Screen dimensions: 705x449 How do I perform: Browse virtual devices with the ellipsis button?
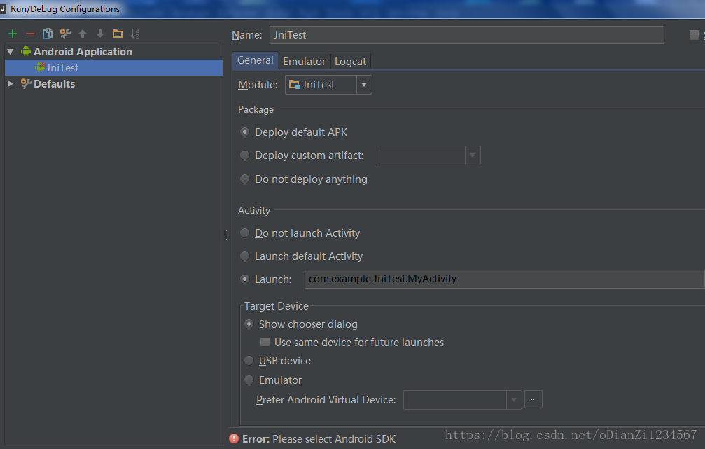pyautogui.click(x=533, y=399)
